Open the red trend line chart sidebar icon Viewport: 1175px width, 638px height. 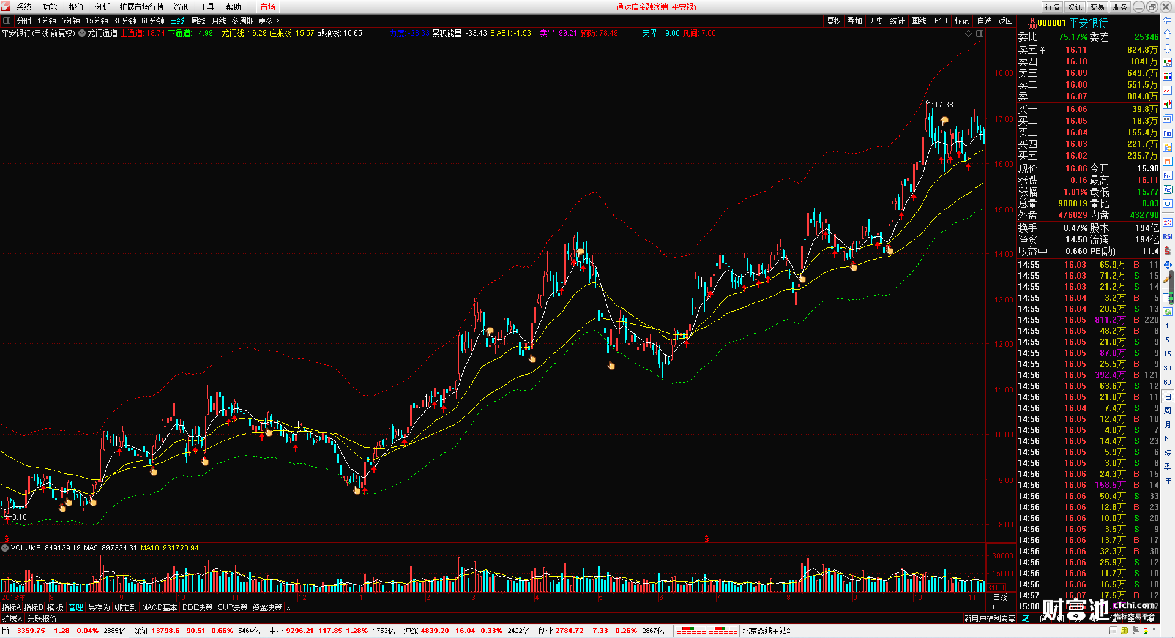coord(1168,91)
